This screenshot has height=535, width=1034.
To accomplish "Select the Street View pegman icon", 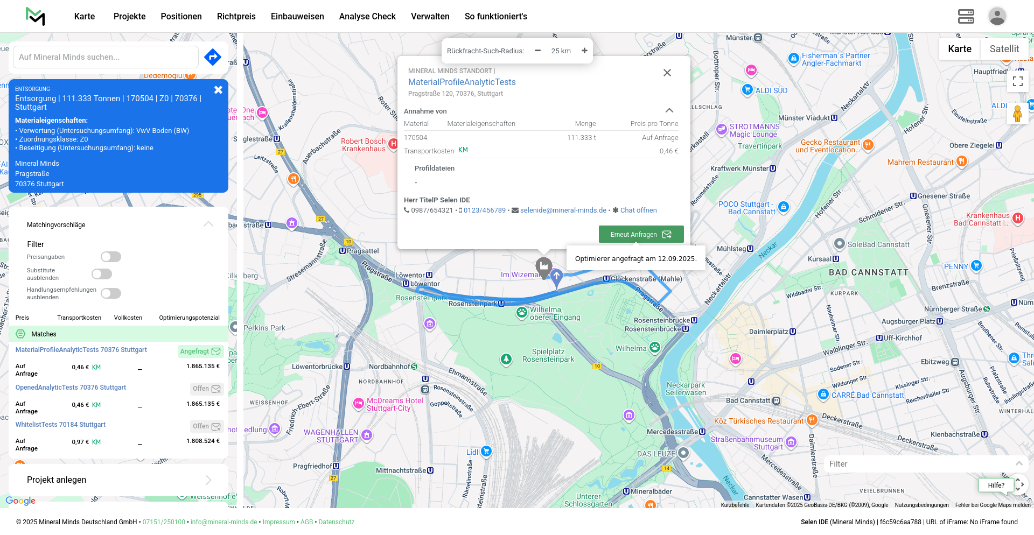I will (x=1017, y=114).
